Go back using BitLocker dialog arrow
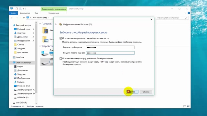 click(x=56, y=24)
